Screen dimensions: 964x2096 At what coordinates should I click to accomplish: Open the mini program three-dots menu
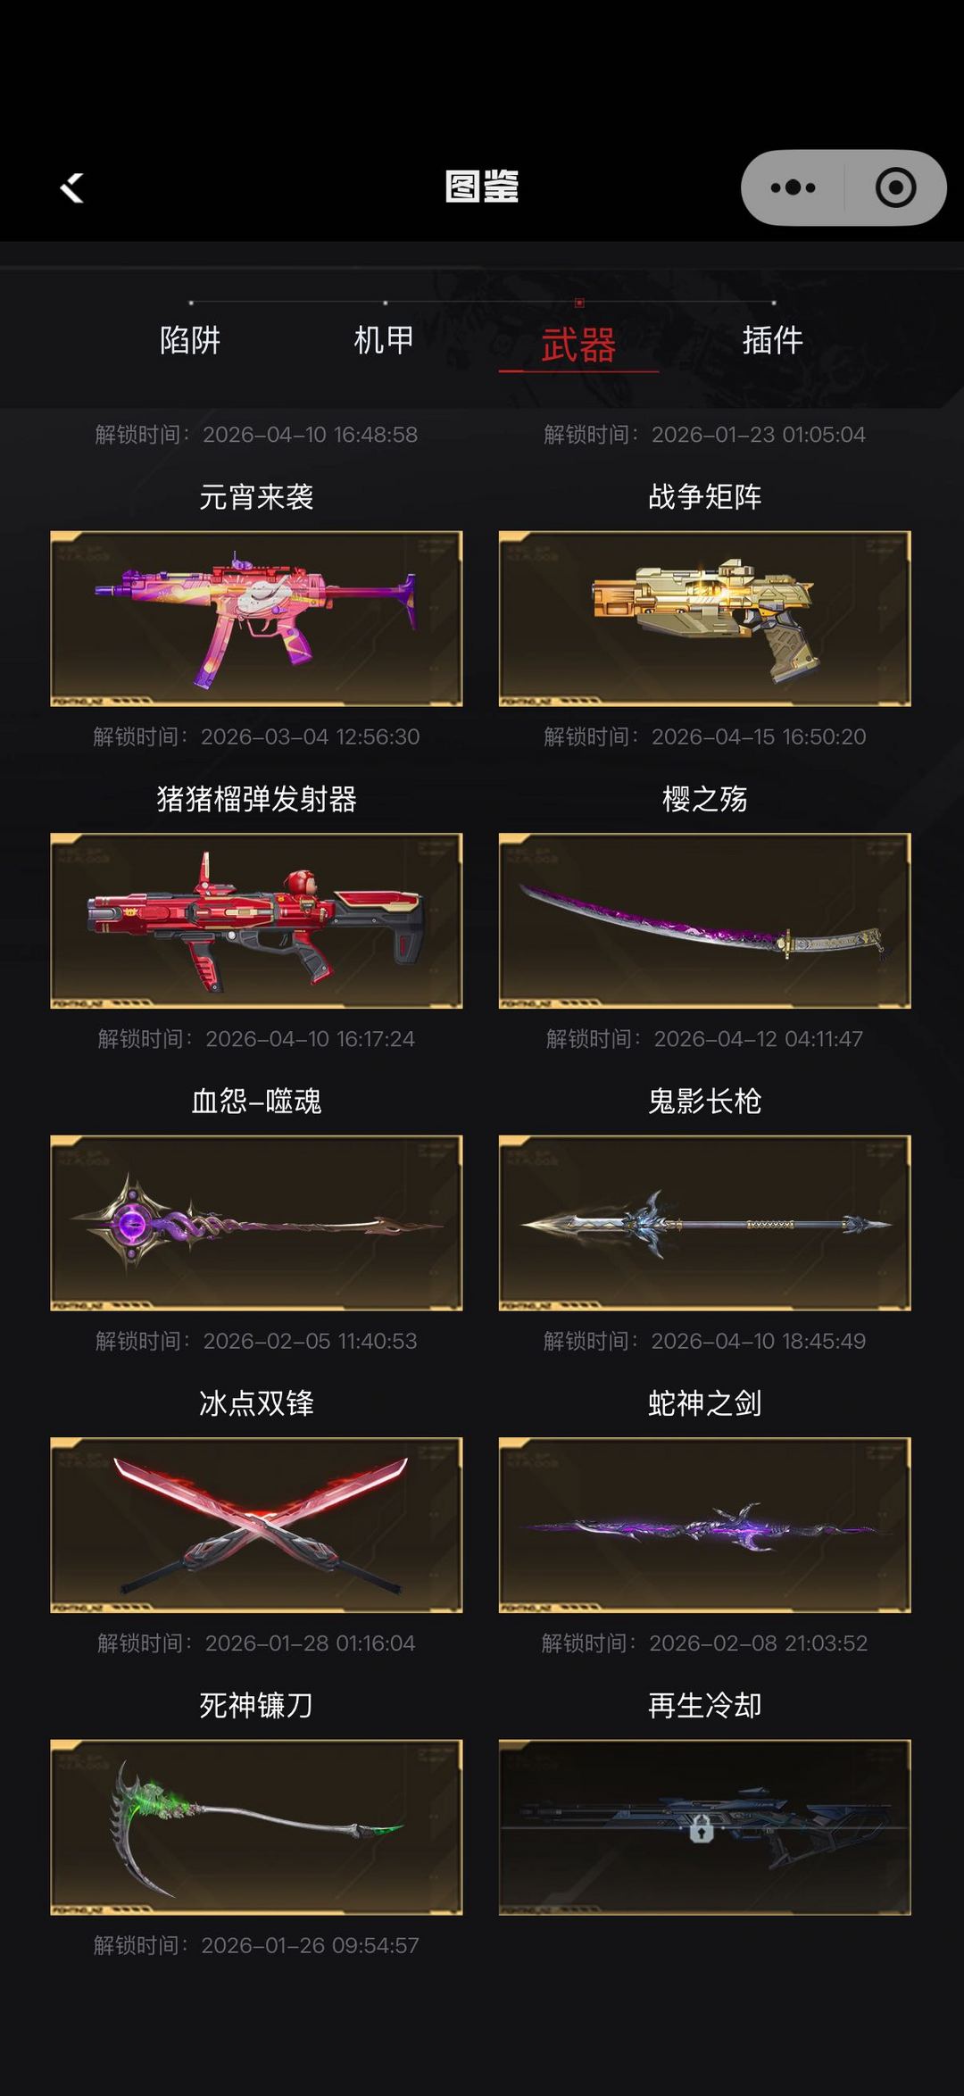point(793,187)
